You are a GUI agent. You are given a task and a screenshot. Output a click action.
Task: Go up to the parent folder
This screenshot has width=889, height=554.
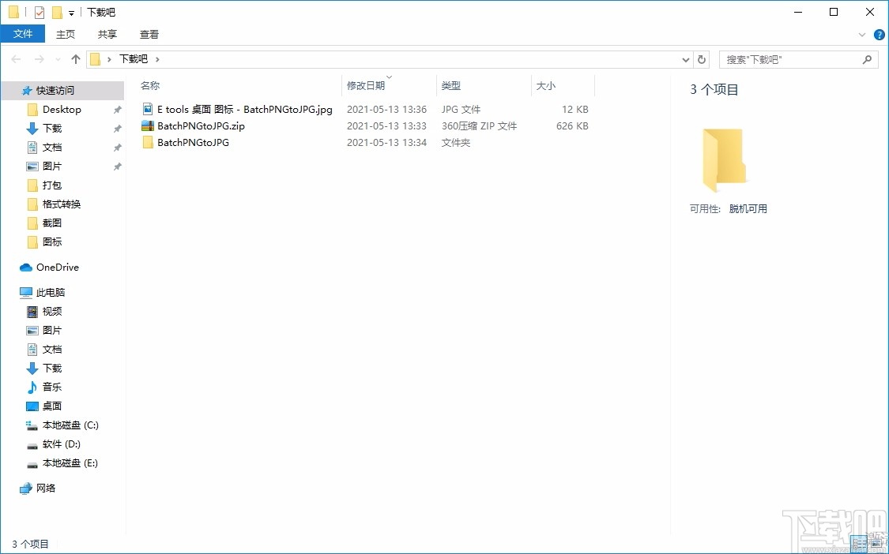(x=75, y=58)
